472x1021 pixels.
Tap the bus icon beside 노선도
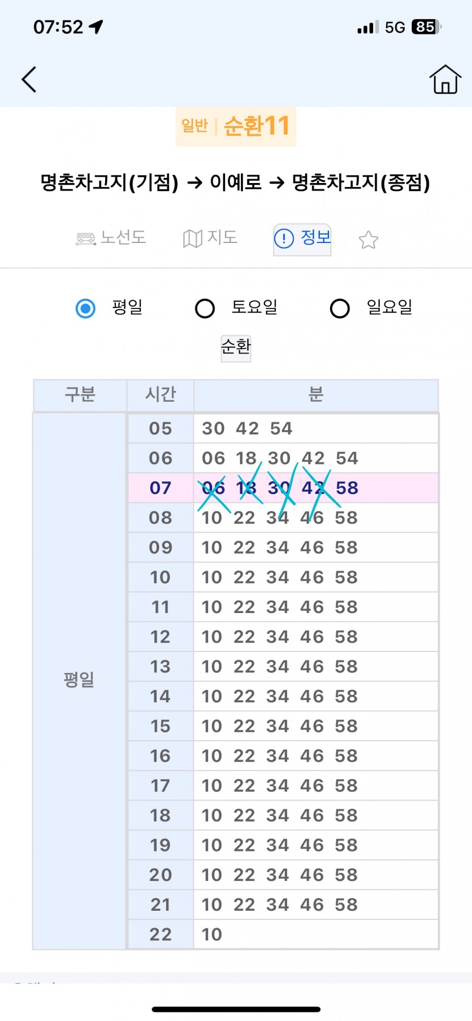(86, 239)
